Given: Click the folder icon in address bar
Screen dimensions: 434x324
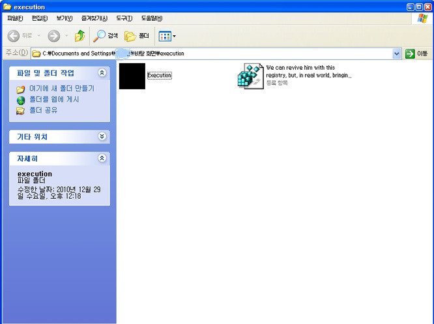Looking at the screenshot, I should click(x=36, y=53).
